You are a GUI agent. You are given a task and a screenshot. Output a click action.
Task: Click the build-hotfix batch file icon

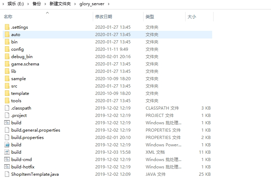point(7,167)
